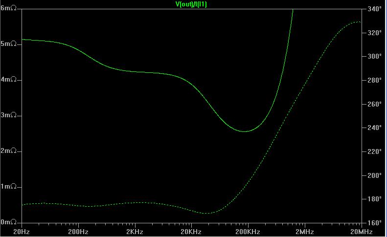This screenshot has height=237, width=387.
Task: Click the 2MHz frequency axis label
Action: pos(305,232)
